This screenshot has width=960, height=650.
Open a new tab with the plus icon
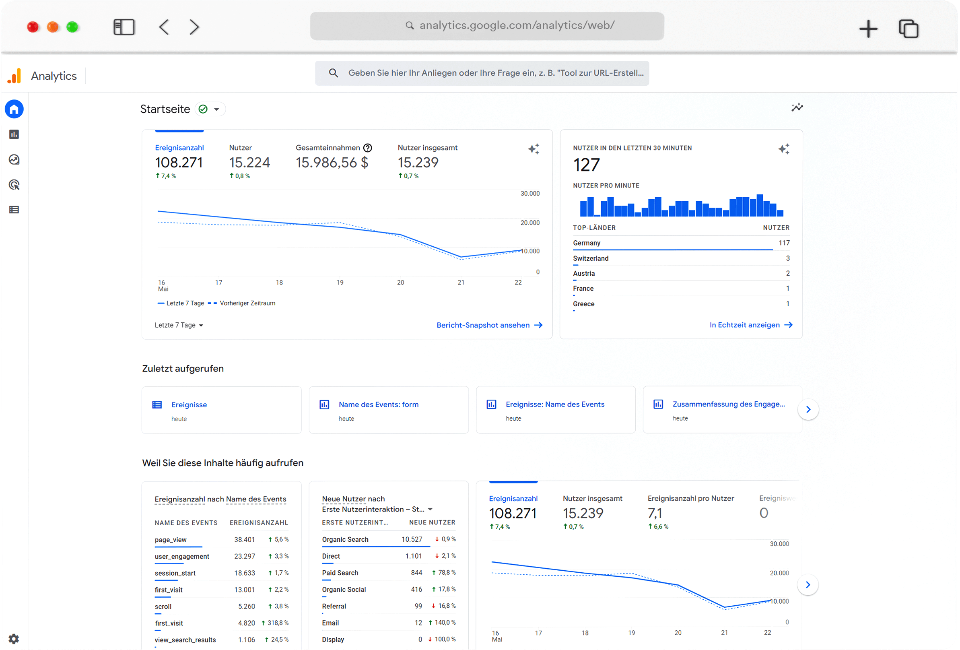[868, 29]
